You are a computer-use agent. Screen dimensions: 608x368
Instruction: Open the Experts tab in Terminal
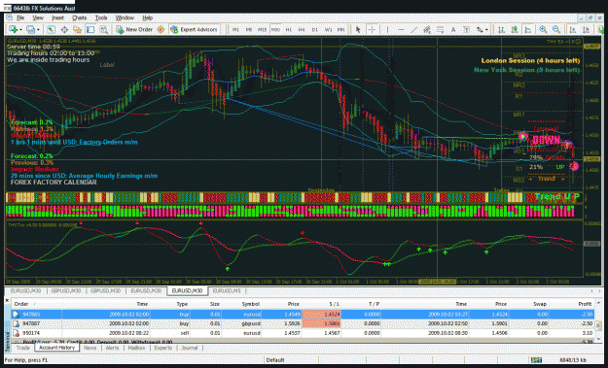click(162, 348)
